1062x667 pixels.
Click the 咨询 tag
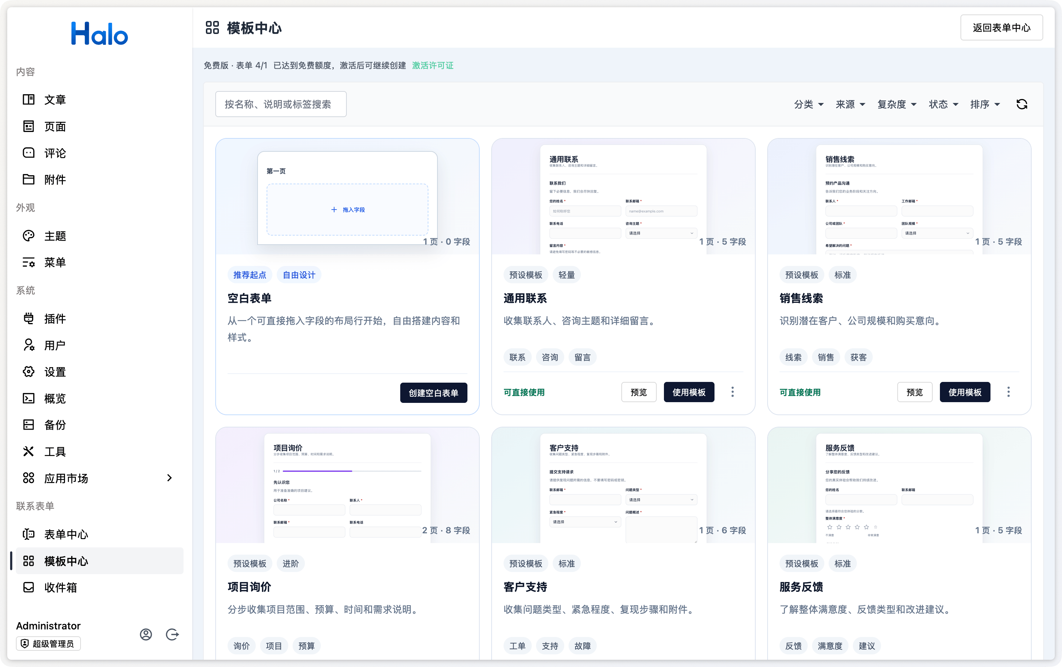[550, 357]
